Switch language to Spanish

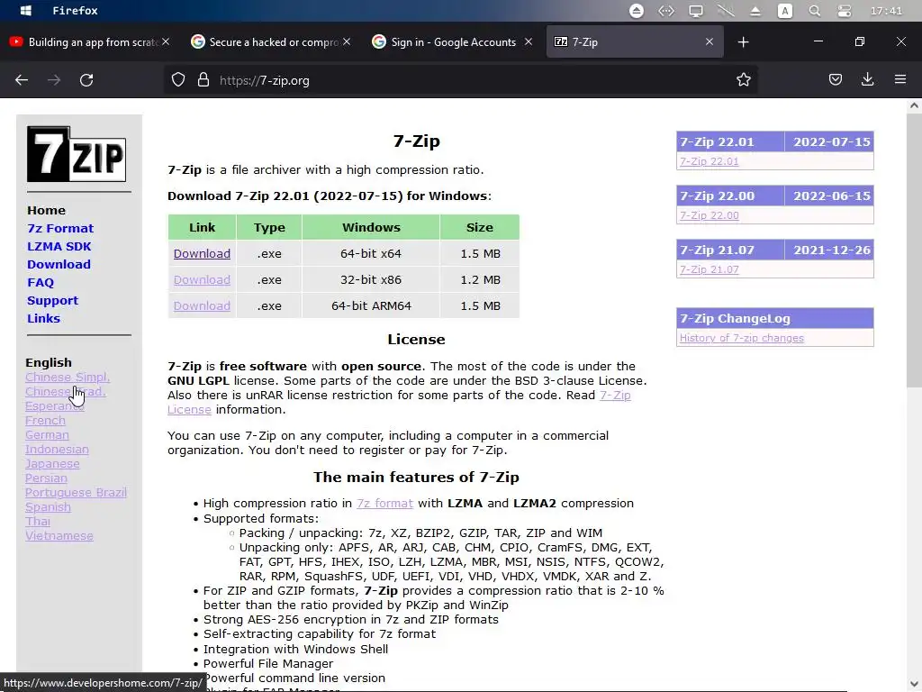click(48, 506)
